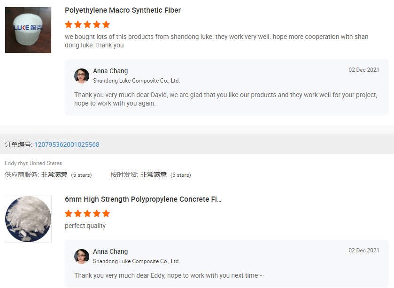The width and height of the screenshot is (394, 288).
Task: Click Anna Chang's name in the second reply
Action: click(110, 251)
